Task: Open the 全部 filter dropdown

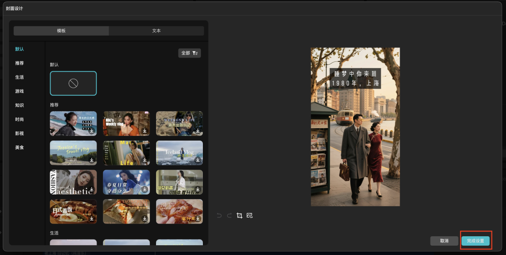Action: click(190, 53)
